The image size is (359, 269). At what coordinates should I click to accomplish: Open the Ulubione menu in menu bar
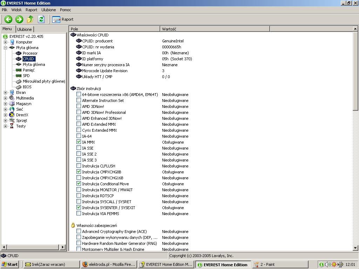48,10
